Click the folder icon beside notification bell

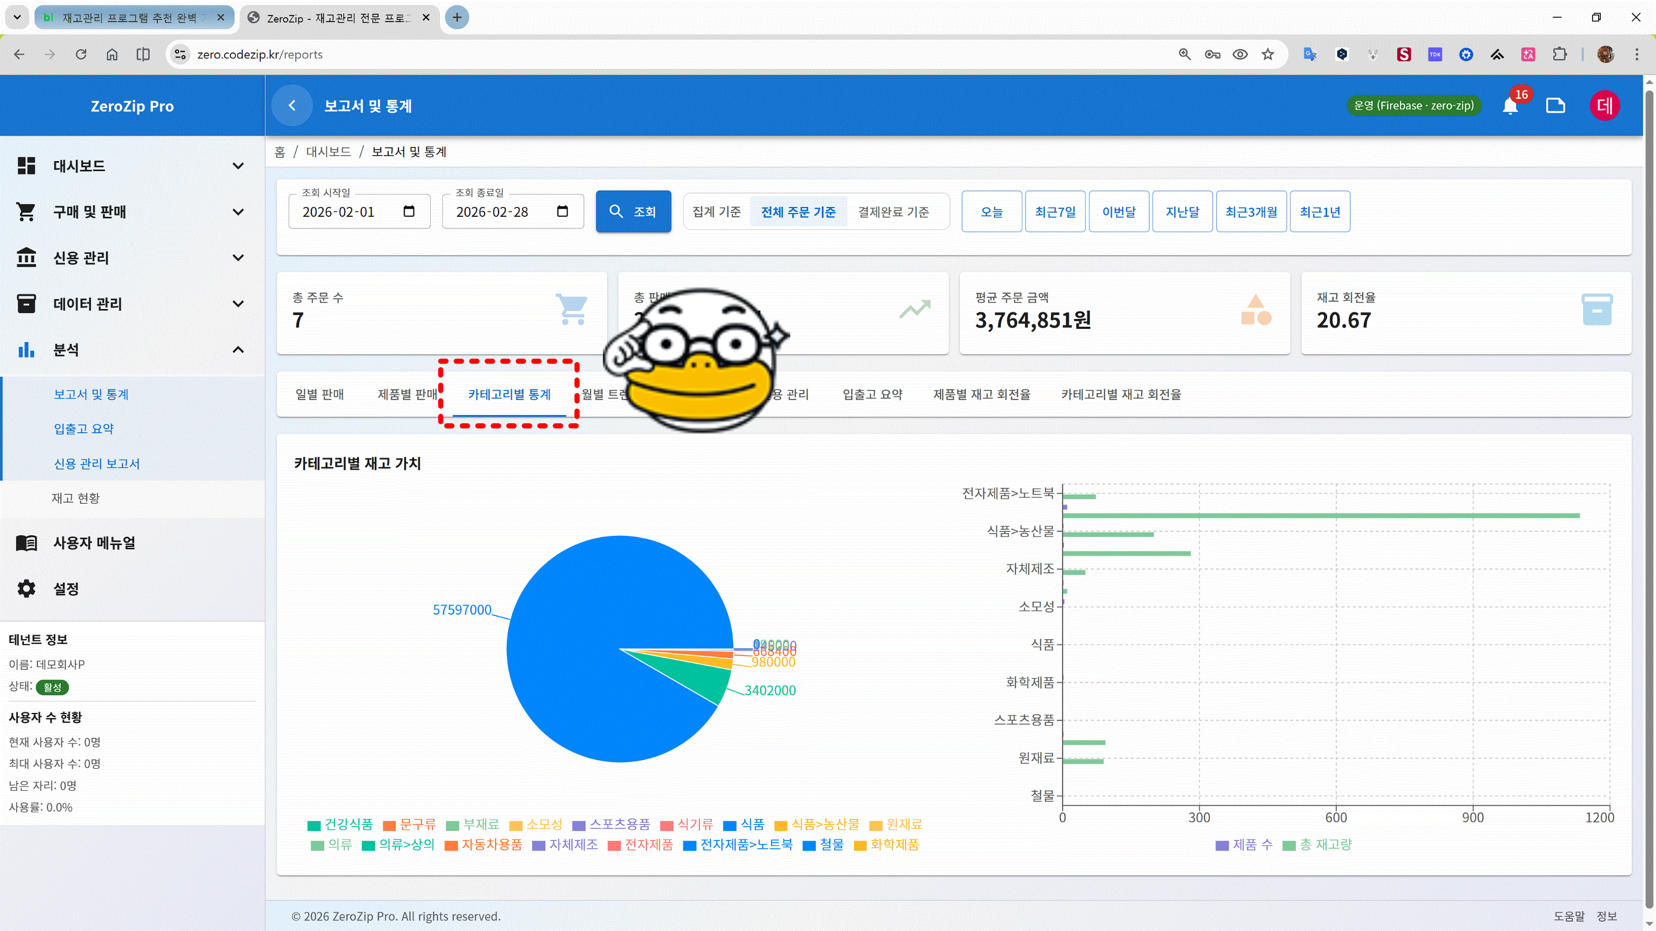click(1555, 106)
